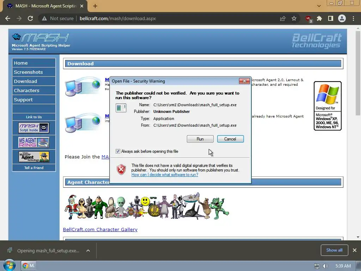Viewport: 361px width, 271px height.
Task: Click the Chrome taskbar button
Action: click(29, 266)
